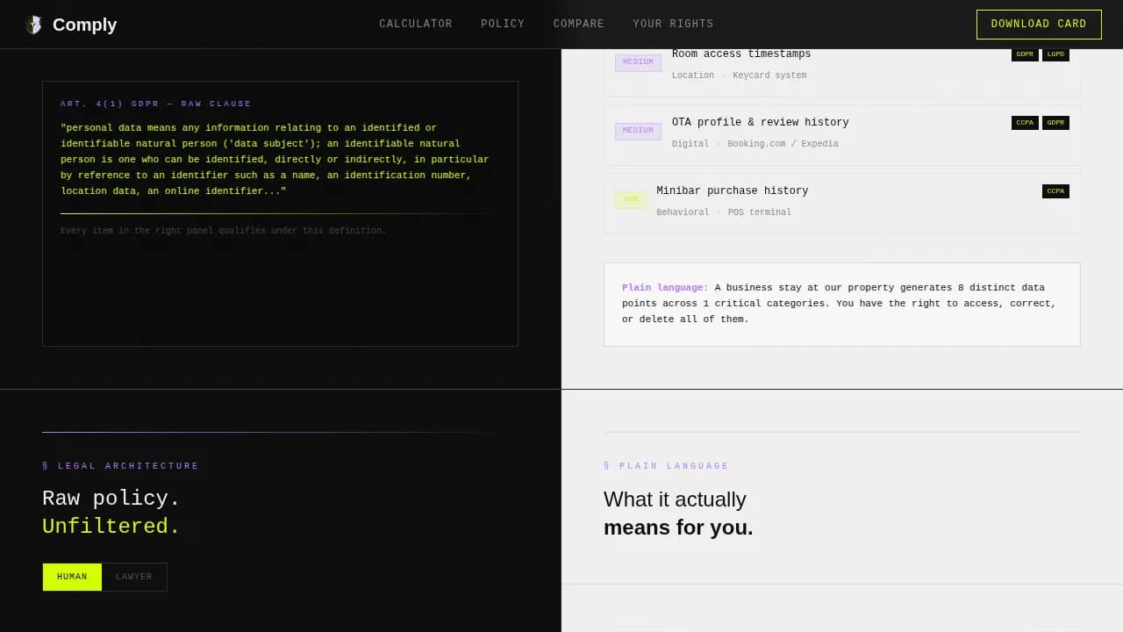Screen dimensions: 1123x632
Task: Open the CALCULATOR section
Action: pos(416,24)
